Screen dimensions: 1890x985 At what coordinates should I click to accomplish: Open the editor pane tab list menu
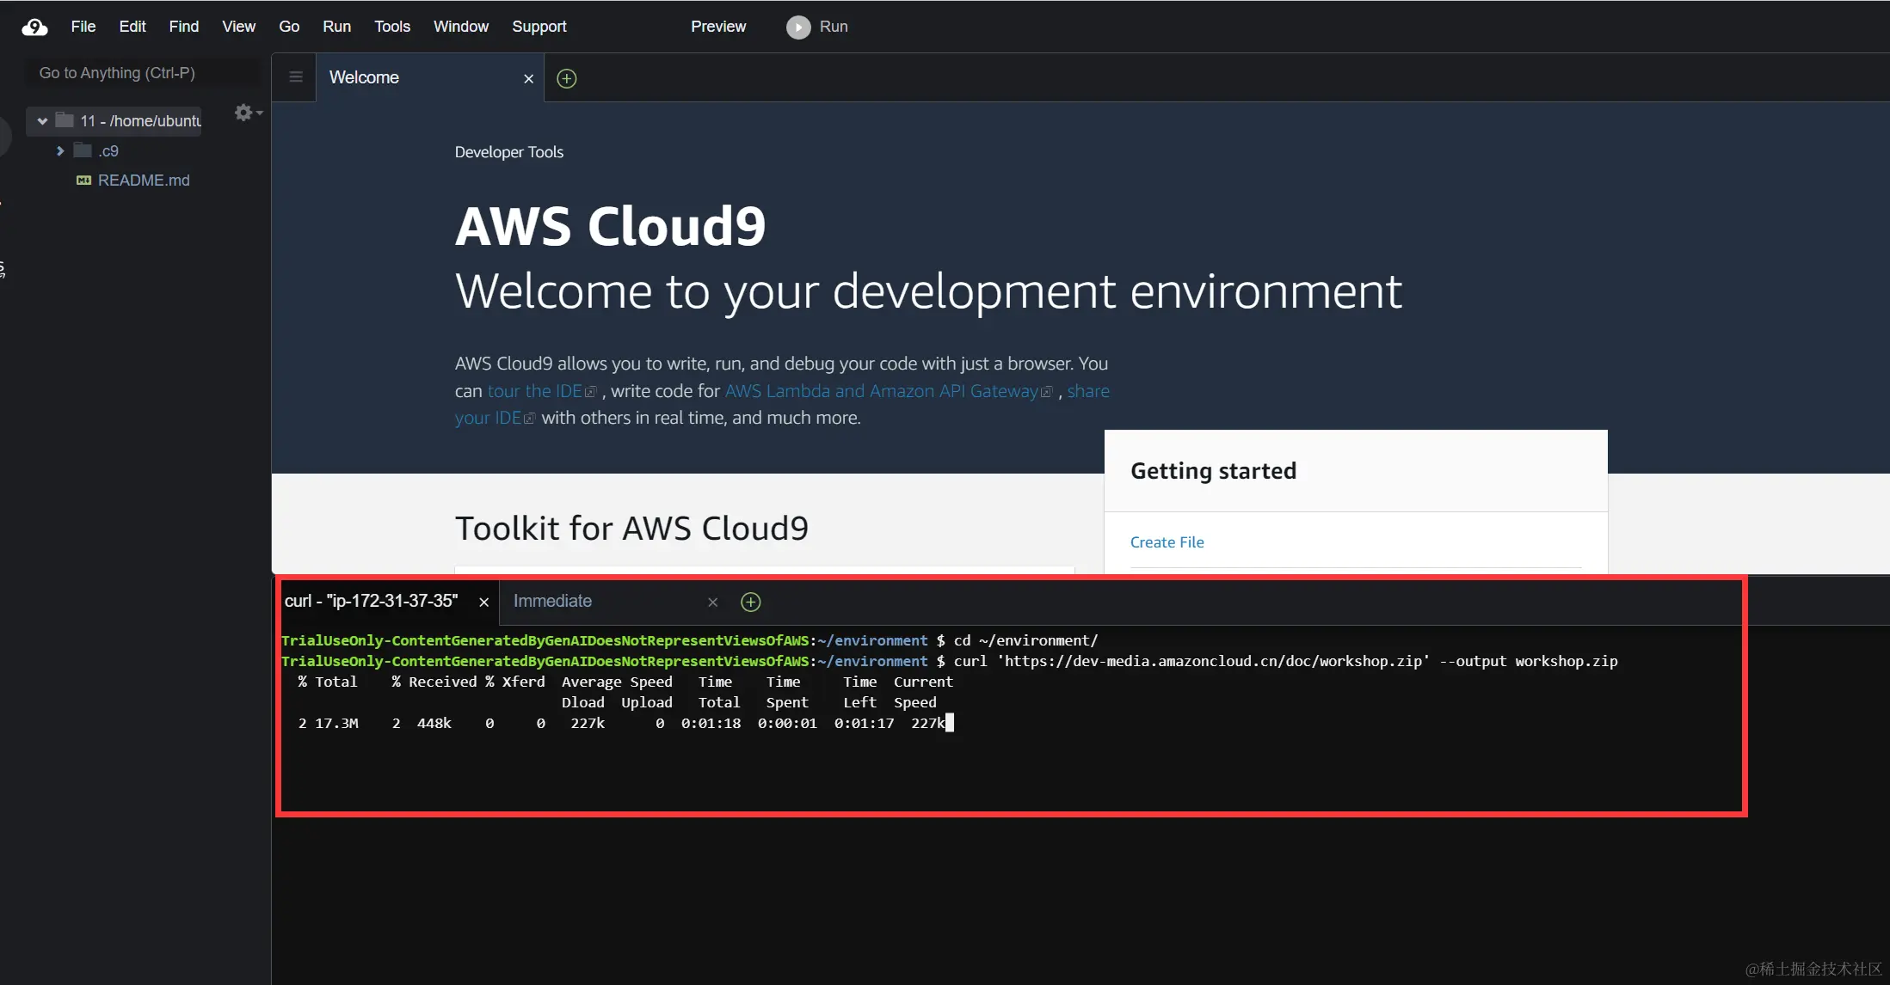(x=295, y=77)
